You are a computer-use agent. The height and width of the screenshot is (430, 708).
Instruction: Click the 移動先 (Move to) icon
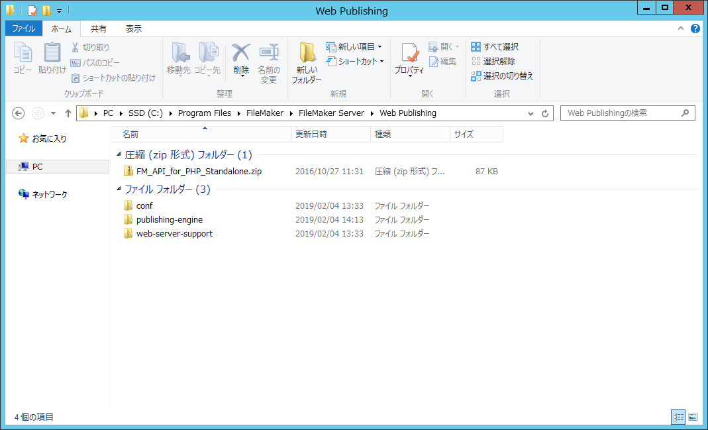tap(181, 53)
